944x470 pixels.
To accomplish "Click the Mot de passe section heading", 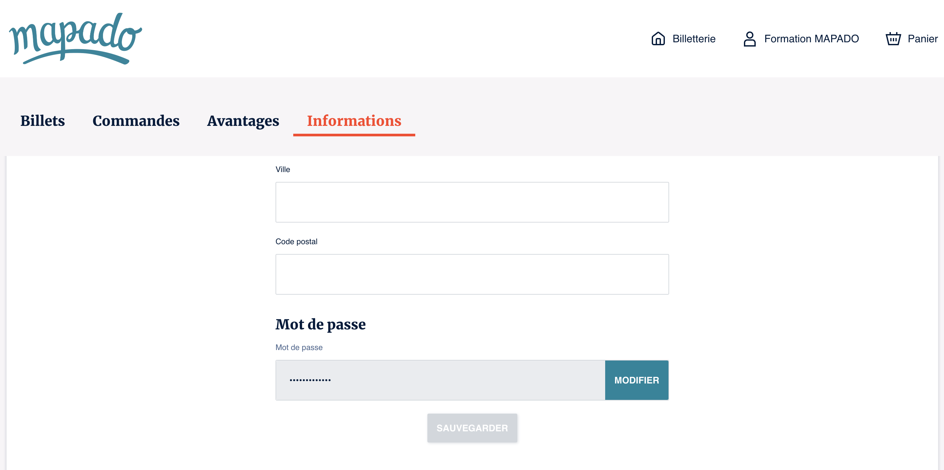I will [x=320, y=324].
